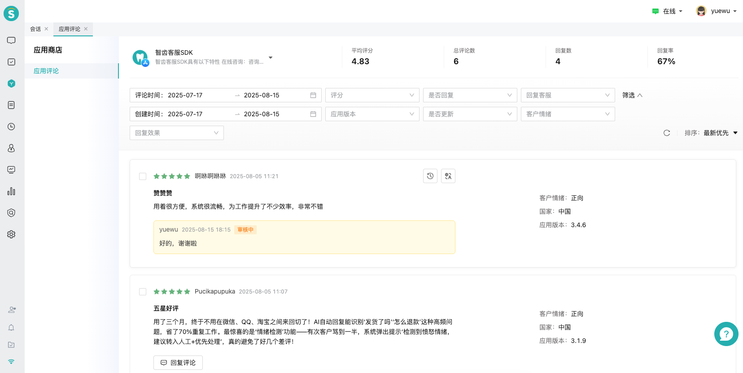Open the 在线 status dropdown

point(668,11)
